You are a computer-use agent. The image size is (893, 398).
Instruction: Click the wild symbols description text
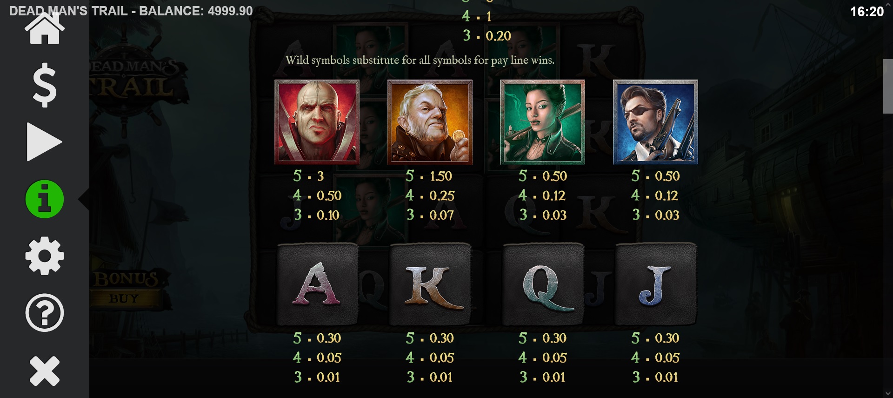pyautogui.click(x=420, y=60)
